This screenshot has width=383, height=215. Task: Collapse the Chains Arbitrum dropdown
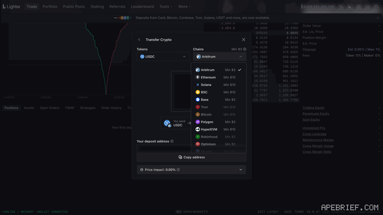(220, 57)
